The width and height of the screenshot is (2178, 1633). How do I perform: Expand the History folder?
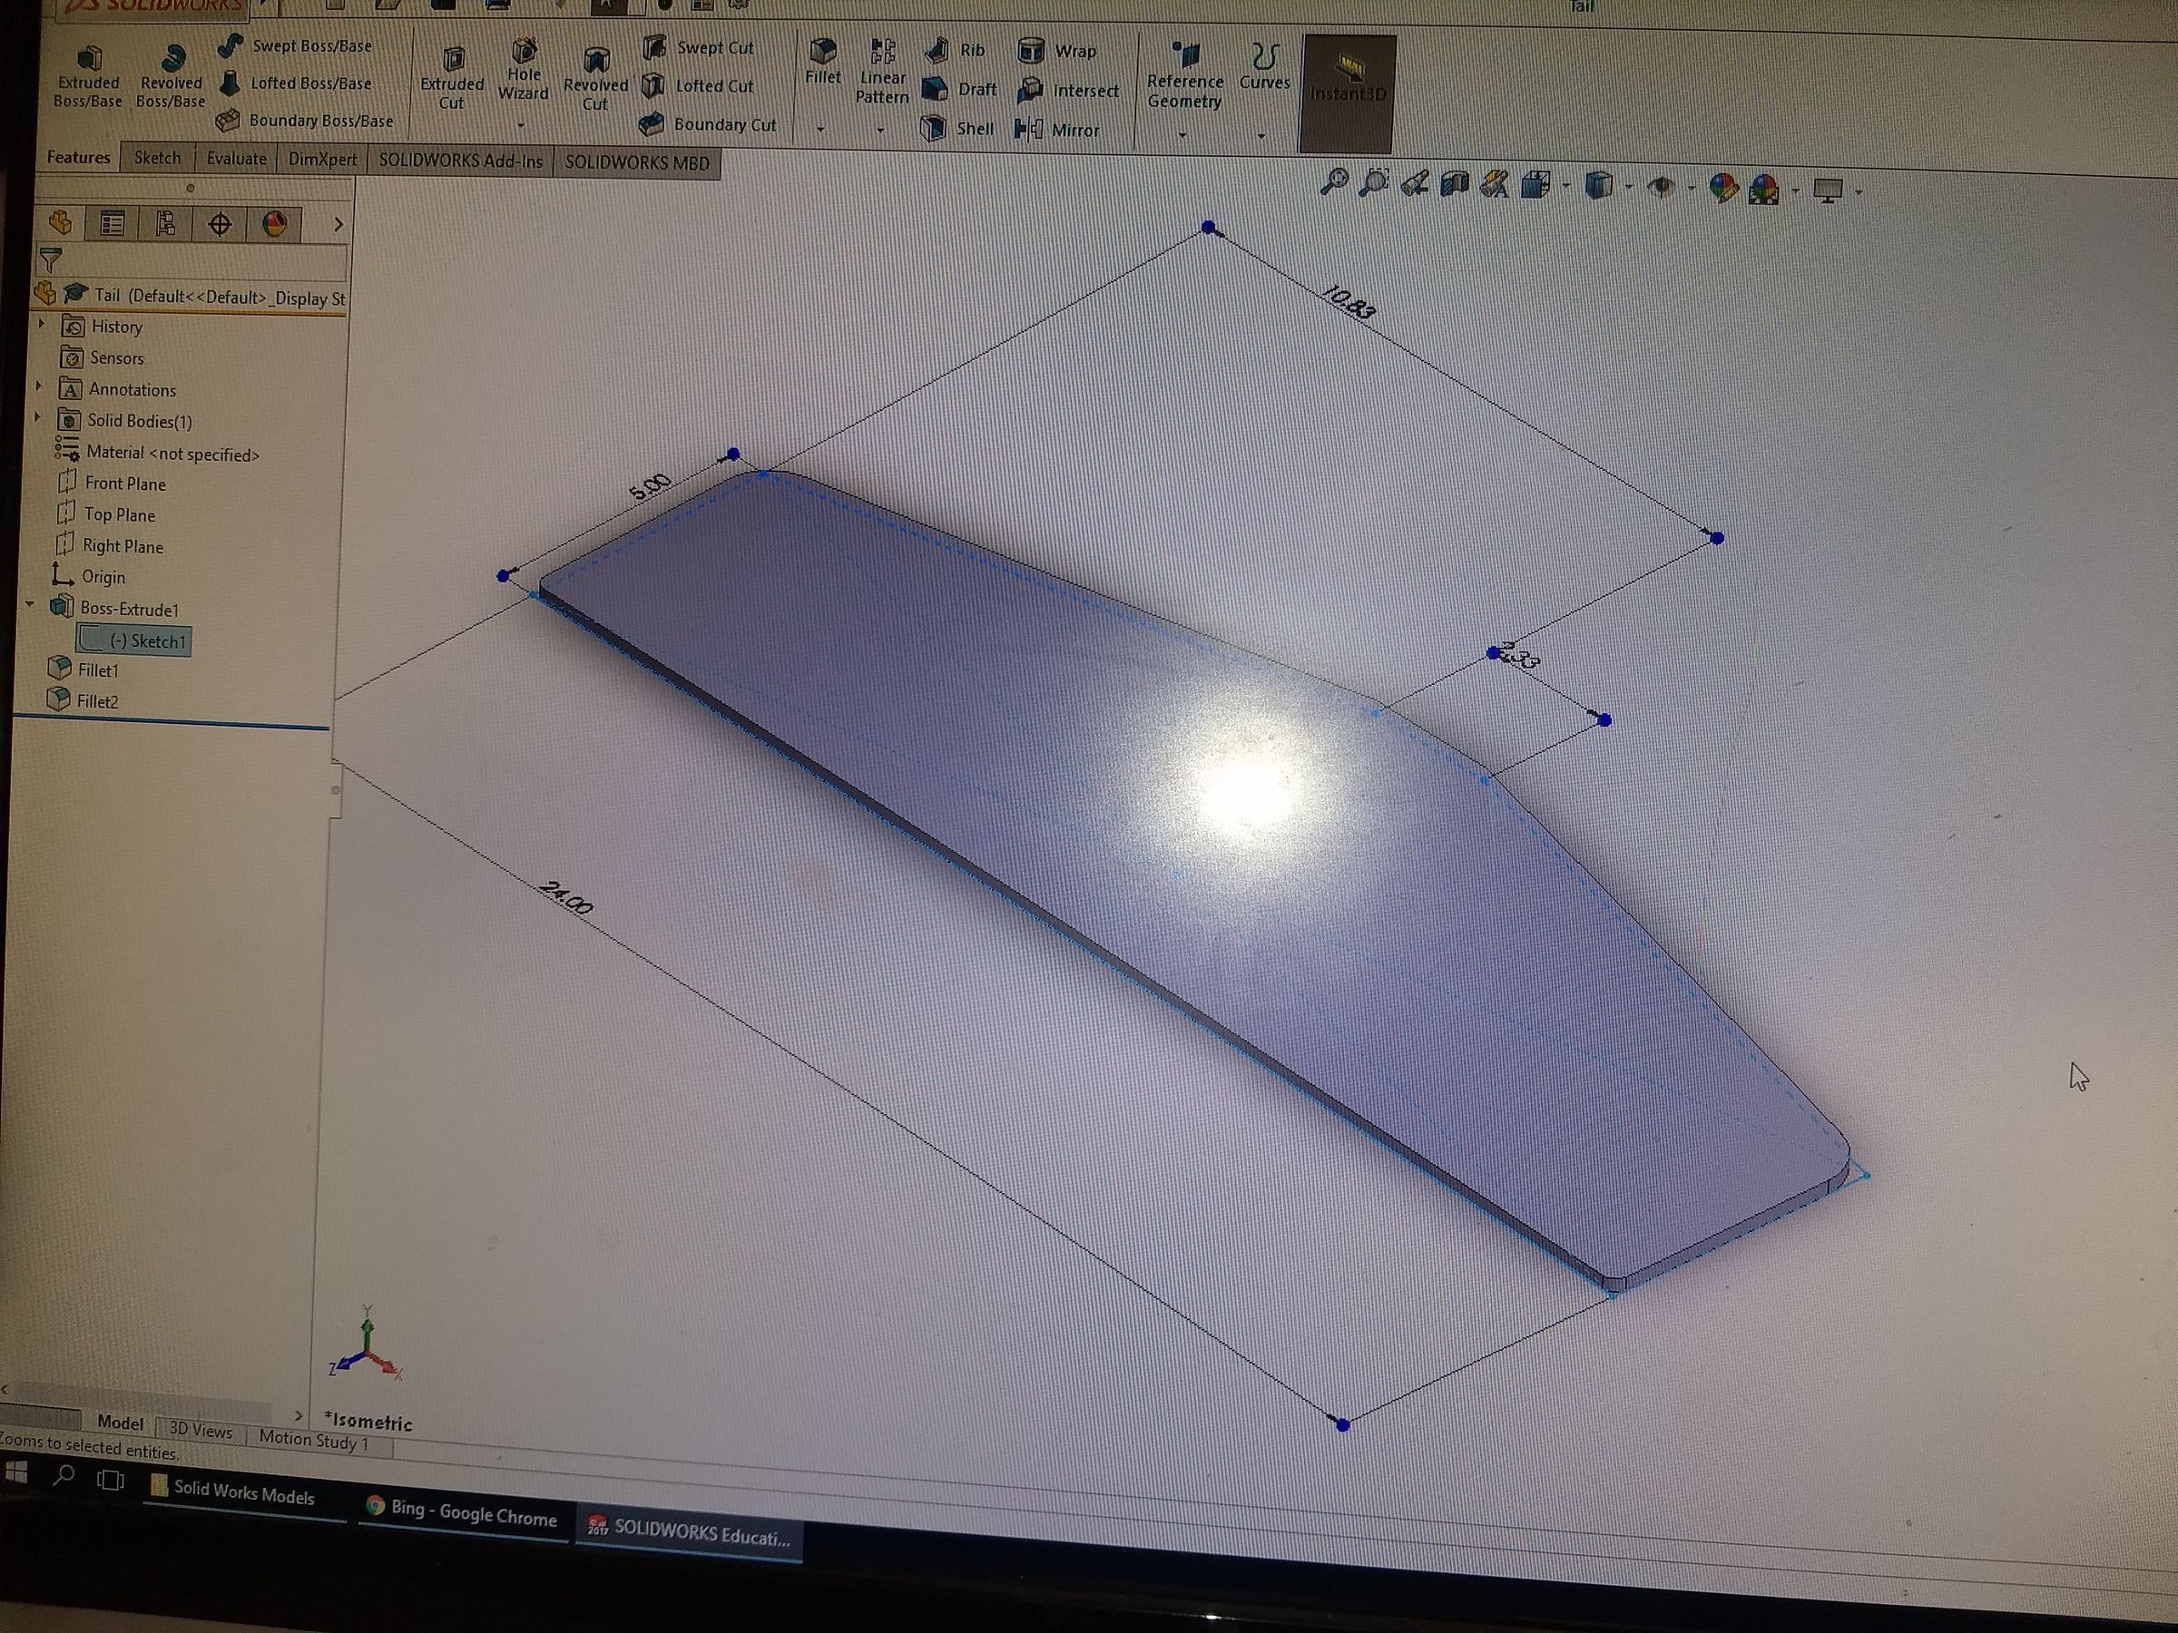42,324
